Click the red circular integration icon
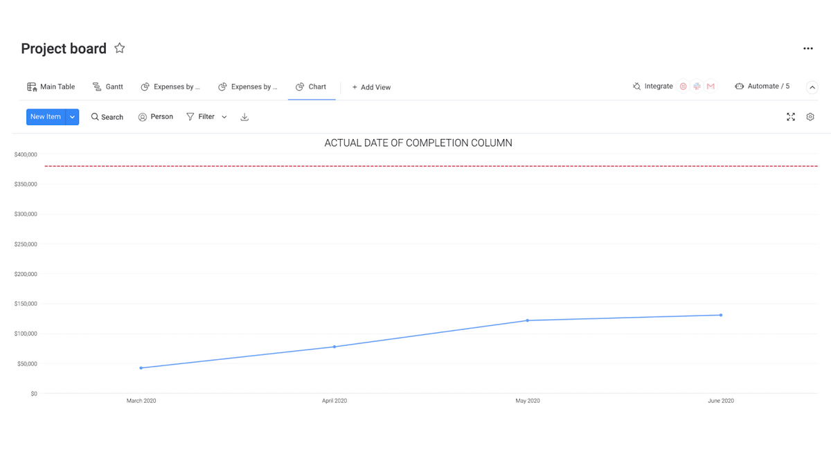The height and width of the screenshot is (454, 831). point(683,87)
